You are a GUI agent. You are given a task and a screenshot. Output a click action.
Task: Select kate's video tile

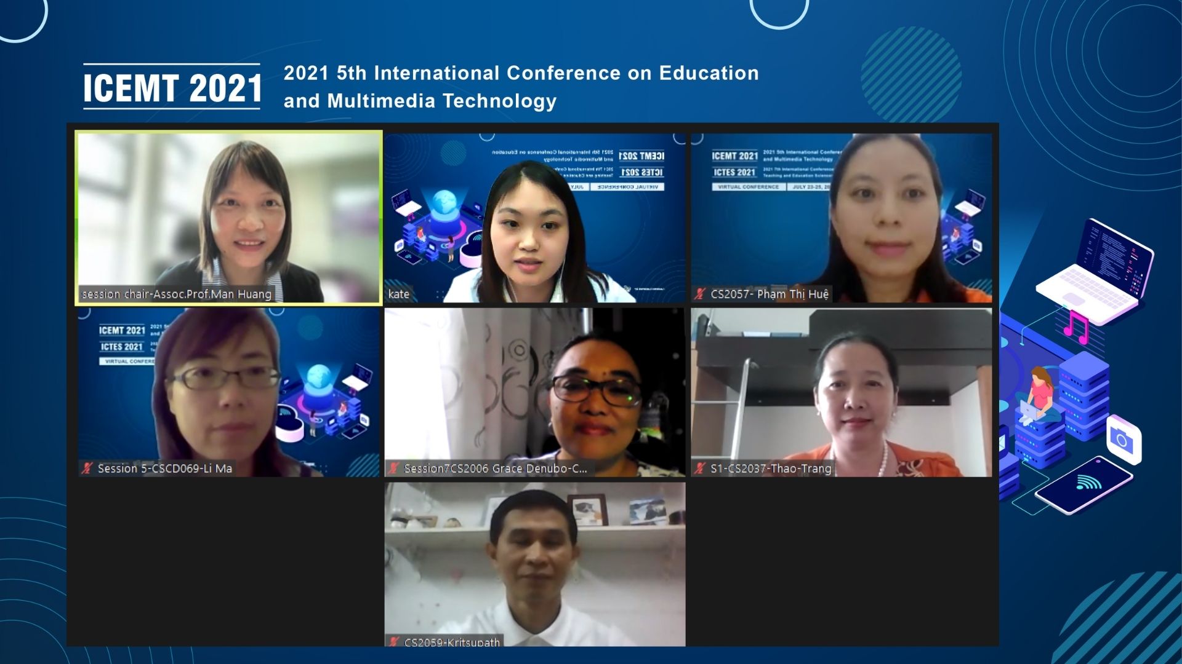(534, 218)
